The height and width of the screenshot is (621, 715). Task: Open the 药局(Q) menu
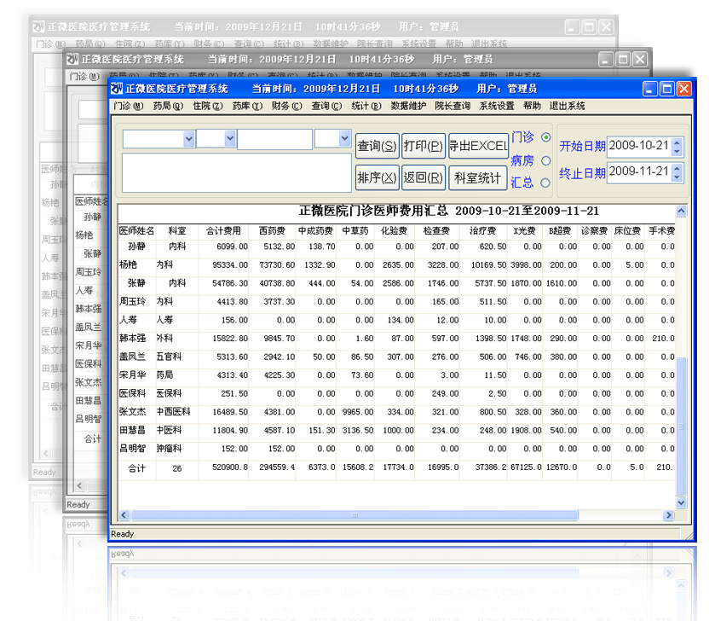tap(168, 106)
